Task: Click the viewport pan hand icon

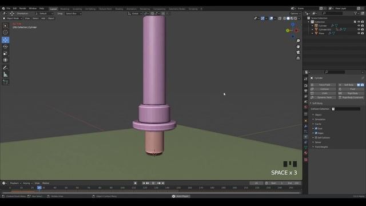Action: (x=298, y=47)
